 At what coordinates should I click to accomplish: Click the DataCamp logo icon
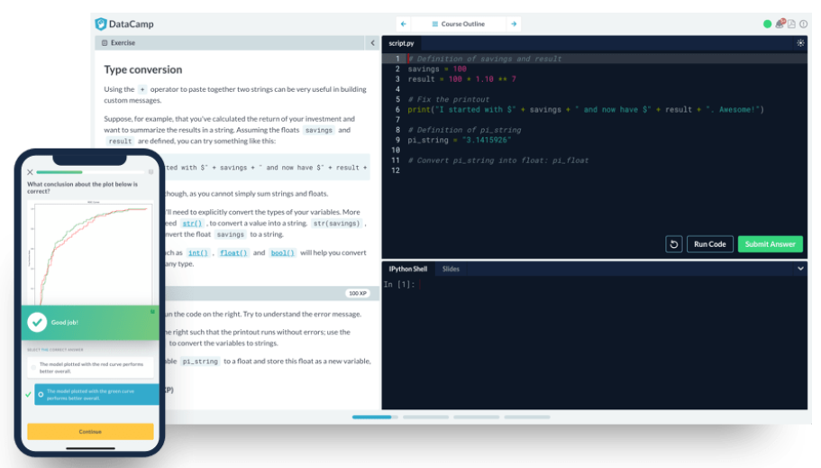101,24
